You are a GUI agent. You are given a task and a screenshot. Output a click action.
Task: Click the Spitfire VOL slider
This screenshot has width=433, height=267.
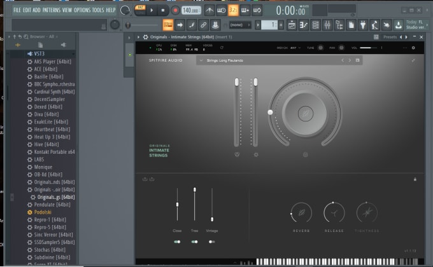pos(369,48)
